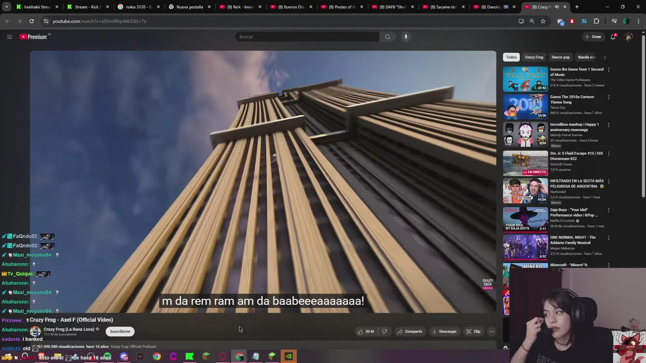Viewport: 646px width, 363px height.
Task: Open Chrome's three-dot menu
Action: coord(638,21)
